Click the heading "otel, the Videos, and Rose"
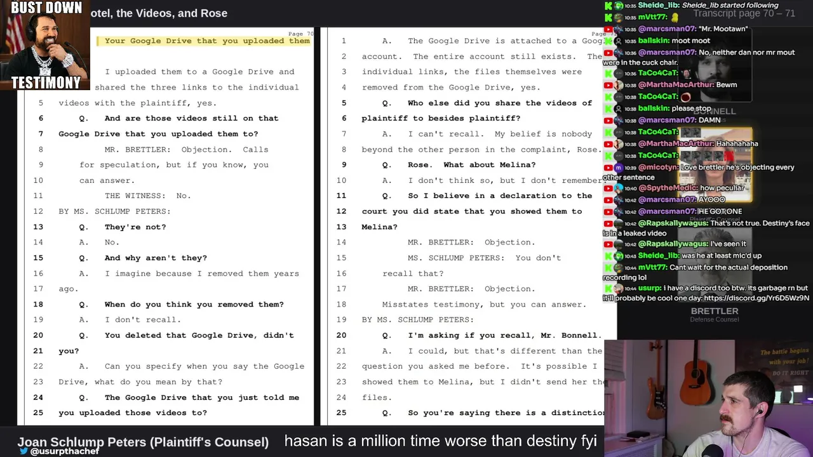The height and width of the screenshot is (457, 813). point(159,13)
